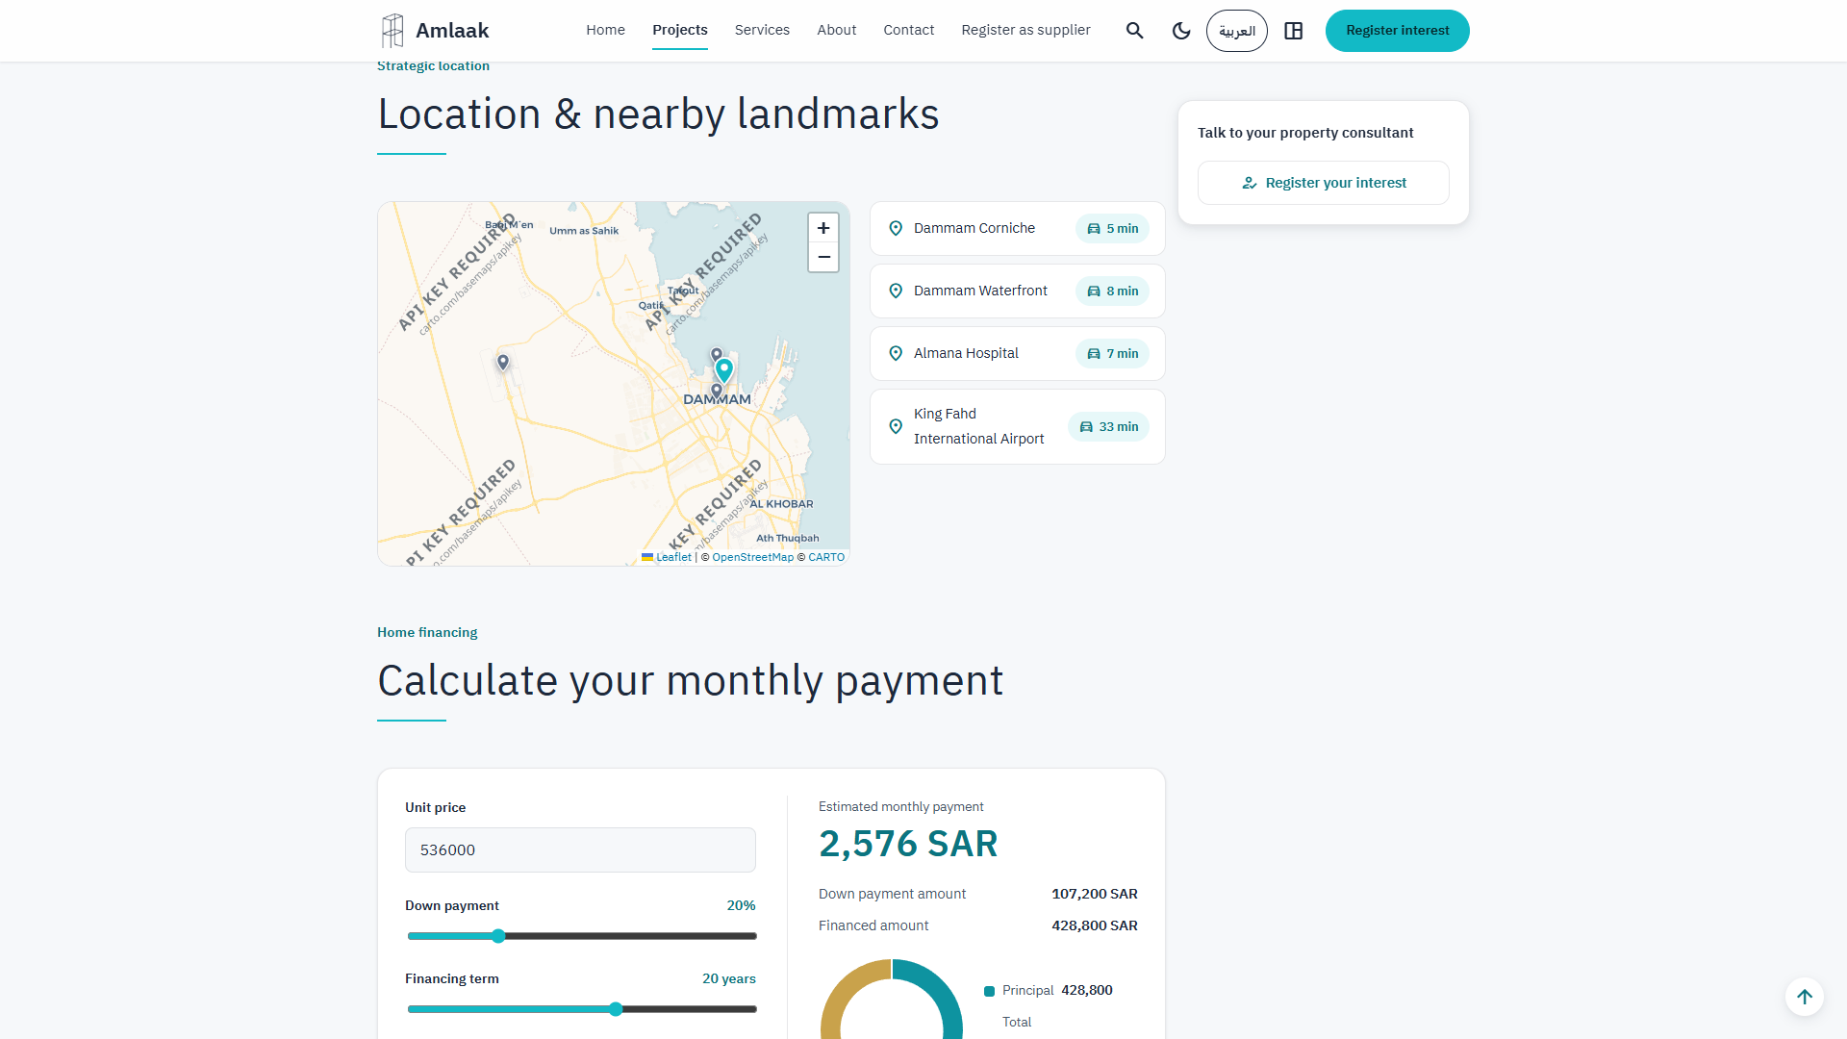Click person icon in Register your interest

[x=1250, y=183]
